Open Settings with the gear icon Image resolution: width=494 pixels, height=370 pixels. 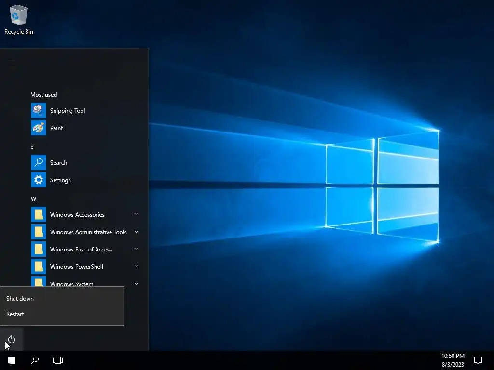pyautogui.click(x=39, y=180)
